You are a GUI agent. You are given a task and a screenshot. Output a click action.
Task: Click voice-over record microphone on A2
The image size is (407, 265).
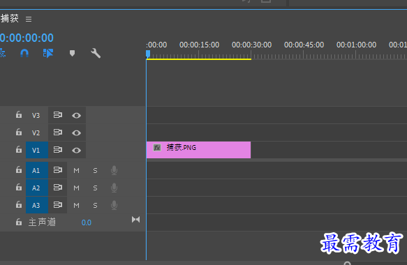click(x=114, y=188)
